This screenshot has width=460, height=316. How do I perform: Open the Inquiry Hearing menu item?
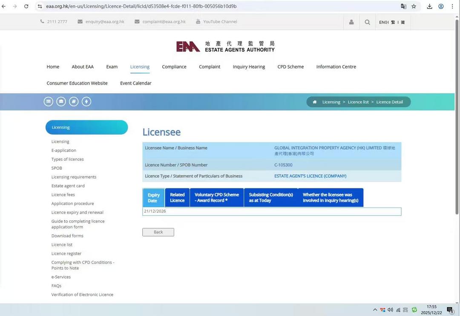click(249, 67)
